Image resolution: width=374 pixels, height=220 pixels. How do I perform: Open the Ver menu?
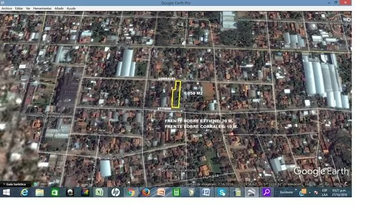coord(28,8)
